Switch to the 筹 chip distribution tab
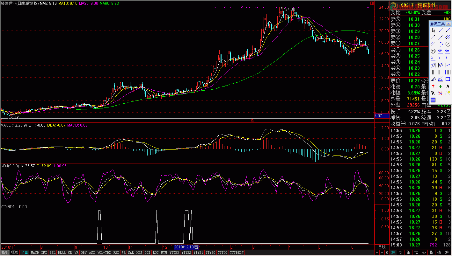The height and width of the screenshot is (256, 452). click(447, 253)
